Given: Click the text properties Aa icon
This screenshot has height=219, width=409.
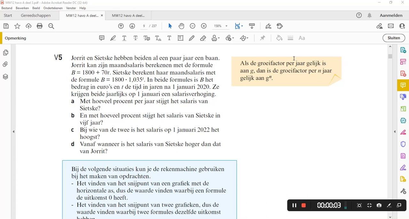Looking at the screenshot, I should tap(302, 38).
